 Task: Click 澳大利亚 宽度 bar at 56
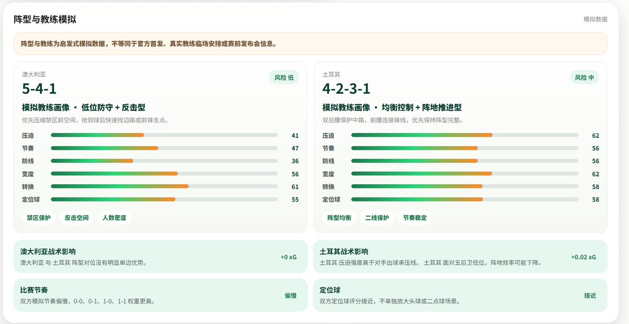164,174
